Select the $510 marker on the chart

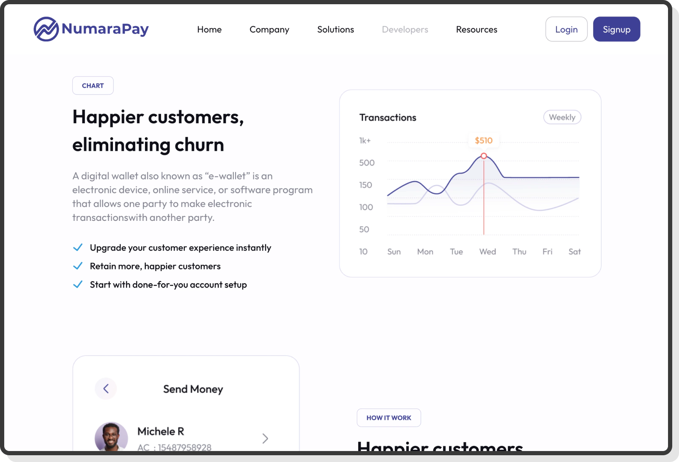[483, 140]
